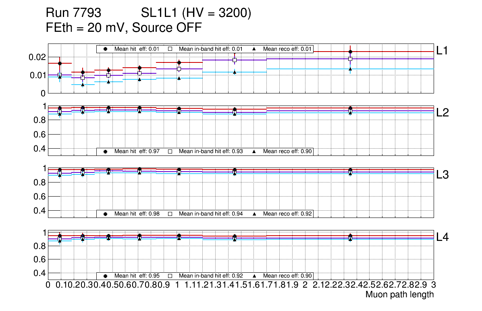Click the open square marker in L3 legend
The image size is (482, 311).
170,214
